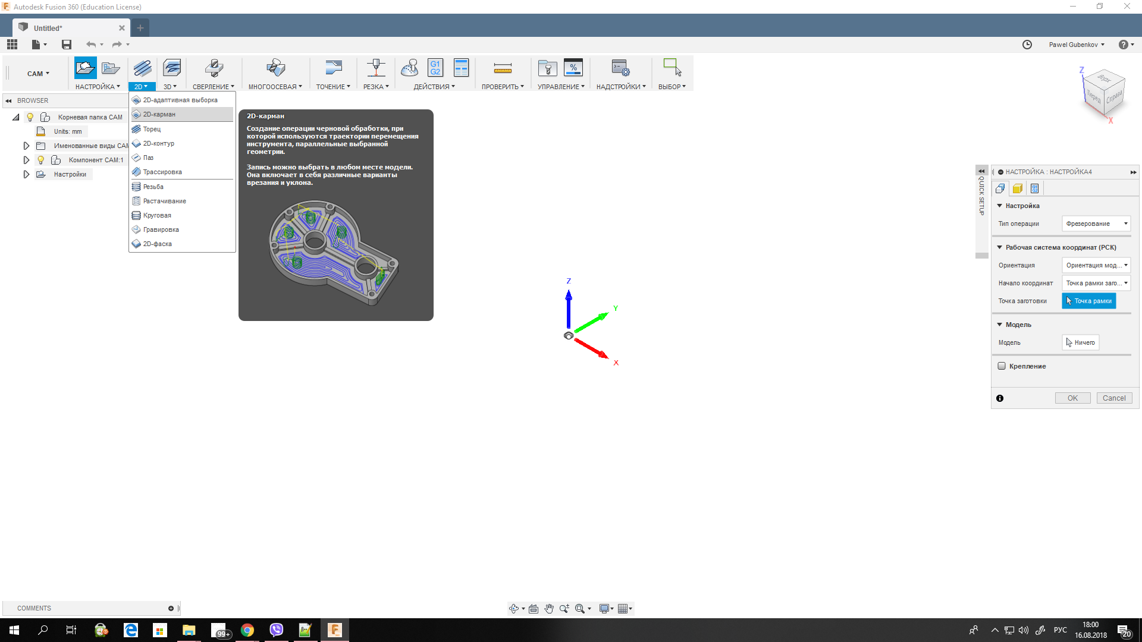
Task: Click the Ничего model selection field
Action: point(1080,342)
